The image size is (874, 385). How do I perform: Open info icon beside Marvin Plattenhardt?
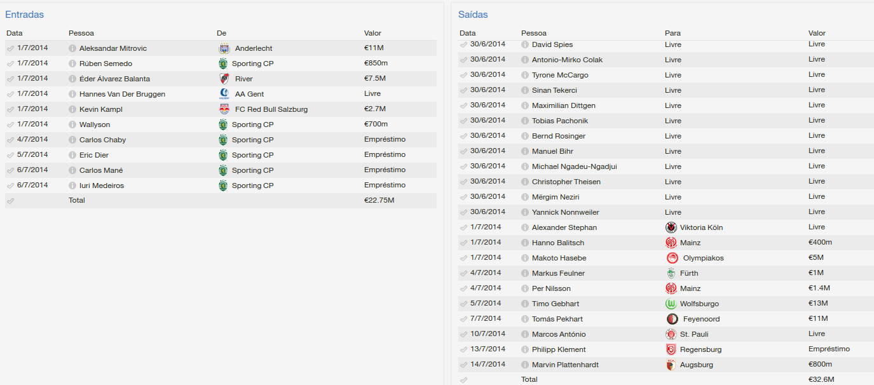pyautogui.click(x=525, y=365)
